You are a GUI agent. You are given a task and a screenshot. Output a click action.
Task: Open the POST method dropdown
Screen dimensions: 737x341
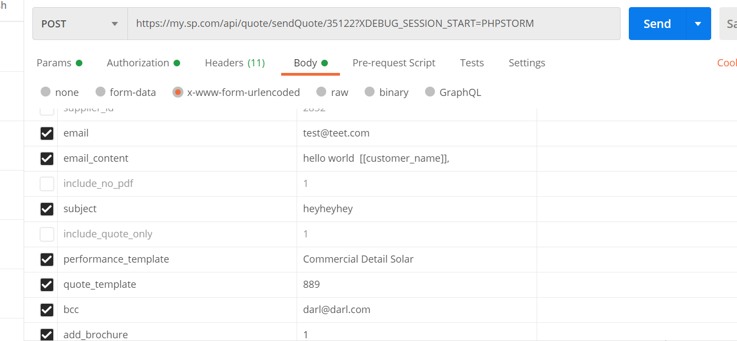pyautogui.click(x=80, y=24)
